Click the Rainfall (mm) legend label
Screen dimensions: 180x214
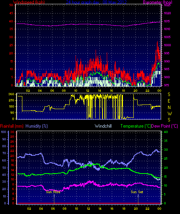click(x=12, y=126)
